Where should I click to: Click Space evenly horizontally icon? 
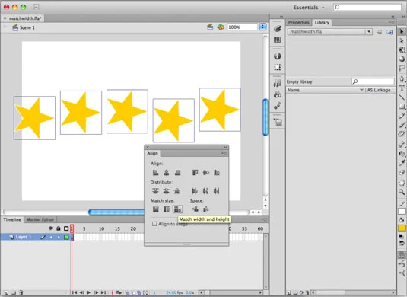[206, 209]
